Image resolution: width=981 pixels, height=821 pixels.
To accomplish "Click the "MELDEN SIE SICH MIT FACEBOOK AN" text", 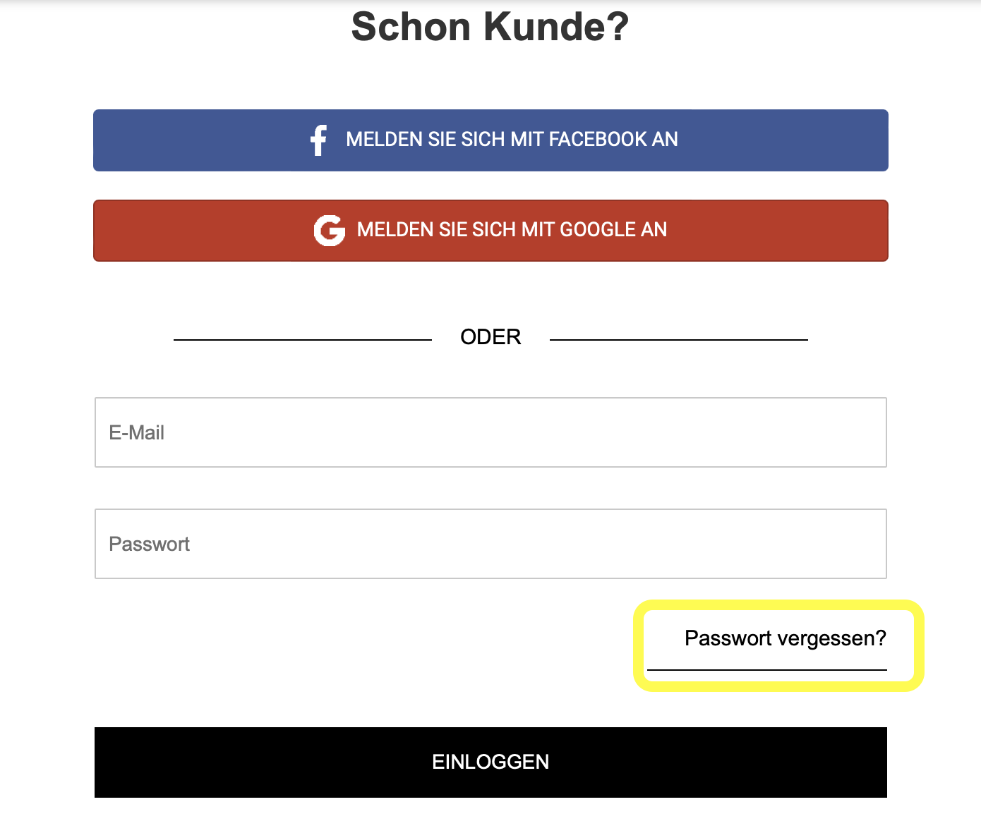I will coord(512,140).
